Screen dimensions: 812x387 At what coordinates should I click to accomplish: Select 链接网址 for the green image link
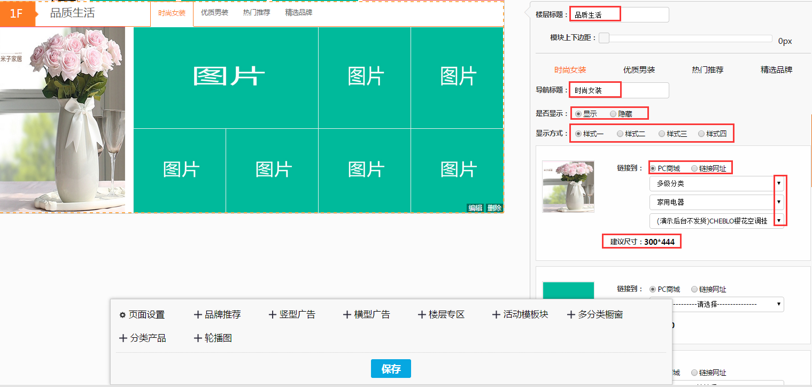coord(694,289)
